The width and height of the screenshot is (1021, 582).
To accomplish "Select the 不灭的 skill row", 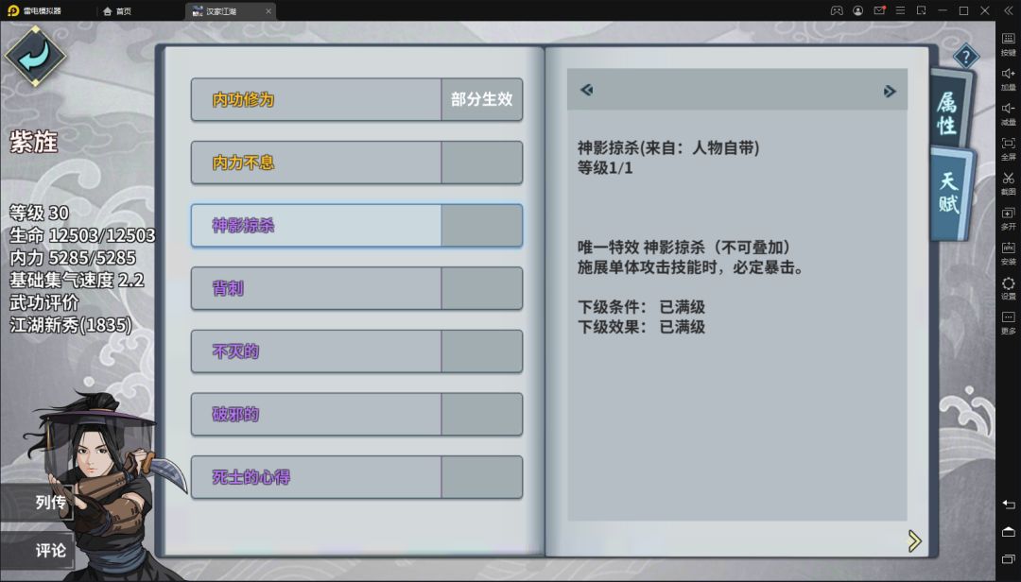I will [356, 351].
